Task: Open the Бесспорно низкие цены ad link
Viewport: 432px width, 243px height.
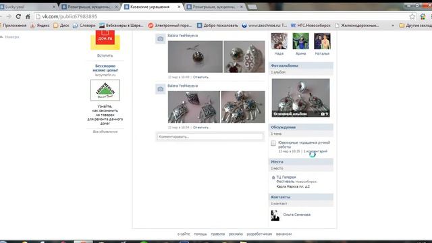Action: (105, 68)
